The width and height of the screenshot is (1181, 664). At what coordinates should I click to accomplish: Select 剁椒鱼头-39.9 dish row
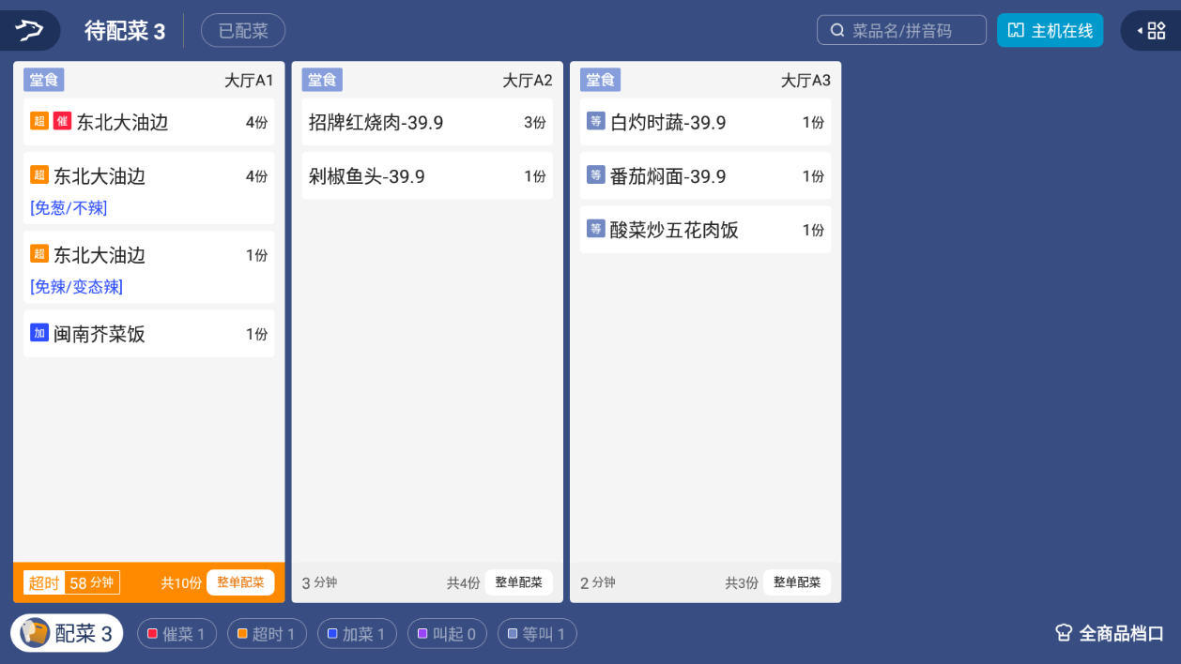point(427,175)
